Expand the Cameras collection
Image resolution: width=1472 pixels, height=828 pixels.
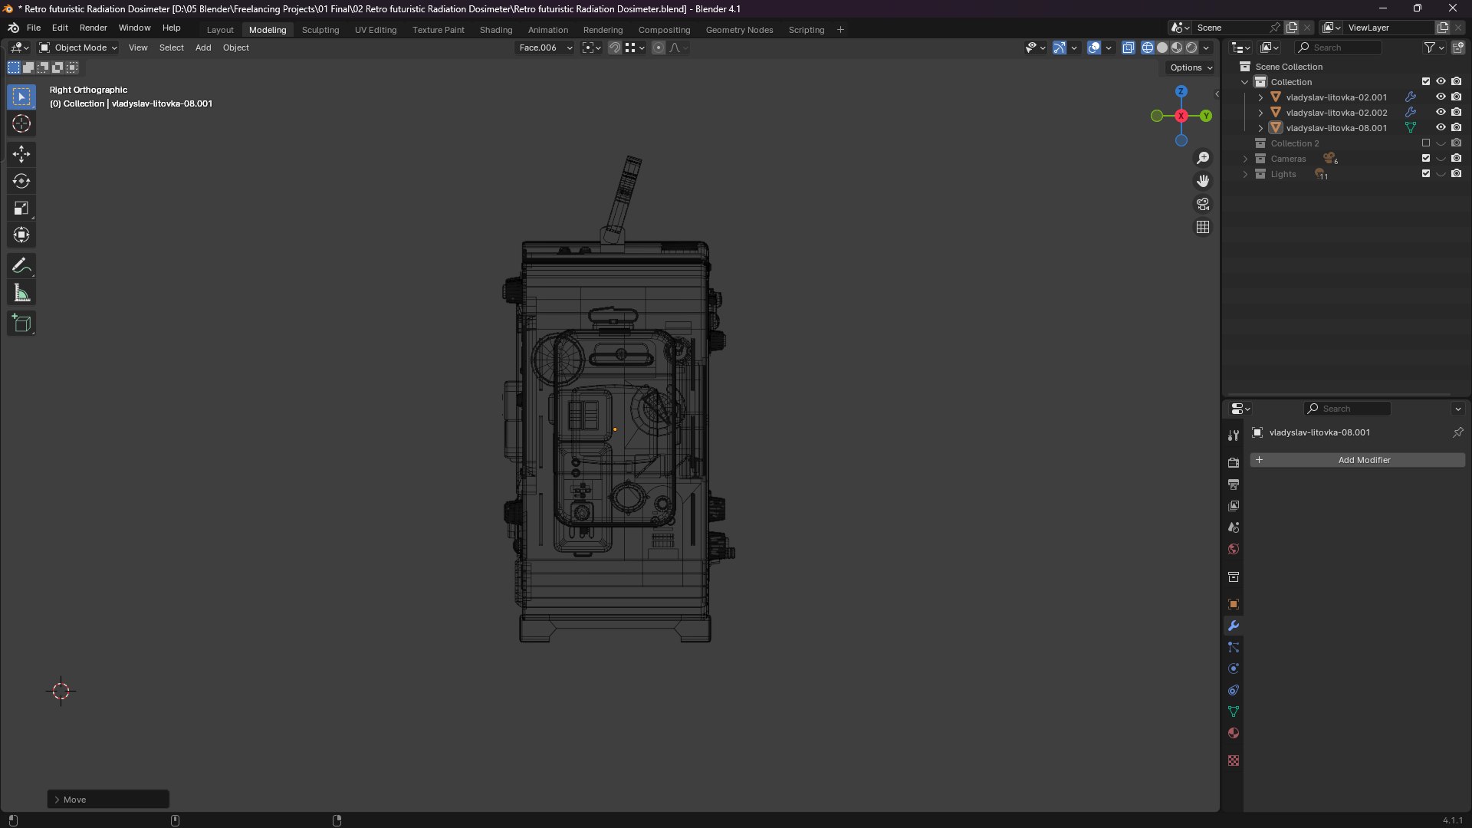click(1245, 159)
